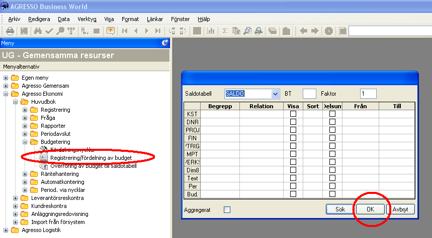Viewport: 432px width, 238px height.
Task: Click the pin icon on Meny panel
Action: click(x=165, y=43)
